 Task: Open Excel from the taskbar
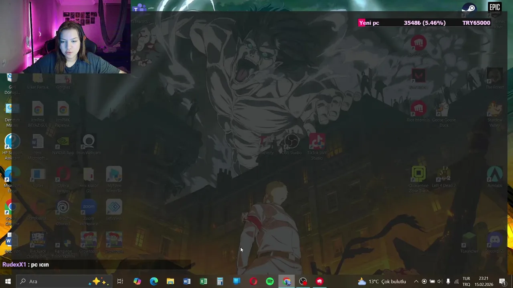pos(203,281)
